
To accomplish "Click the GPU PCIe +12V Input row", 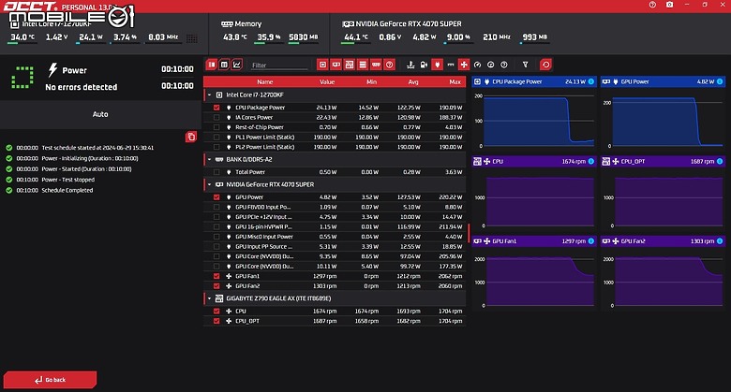I will click(x=335, y=217).
